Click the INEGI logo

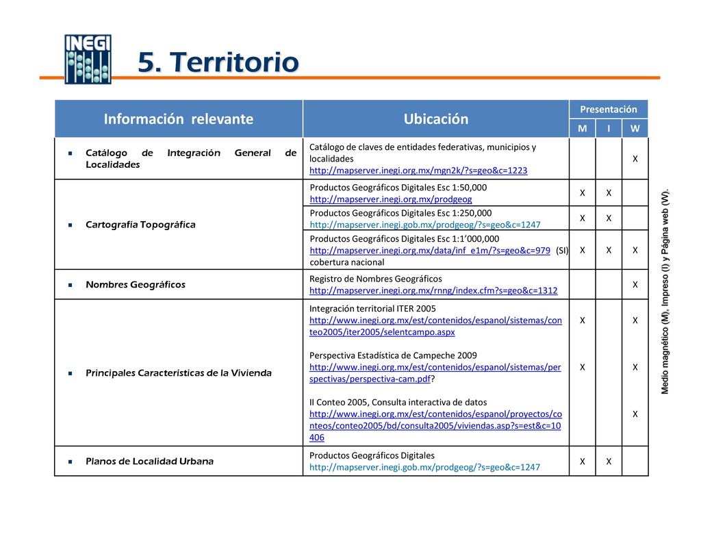coord(88,59)
